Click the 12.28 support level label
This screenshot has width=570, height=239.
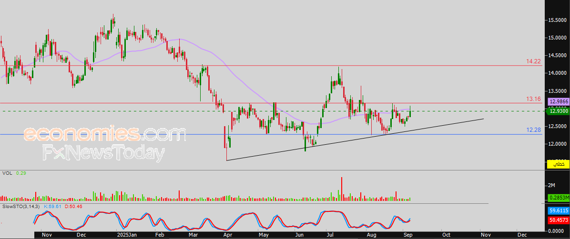click(534, 129)
